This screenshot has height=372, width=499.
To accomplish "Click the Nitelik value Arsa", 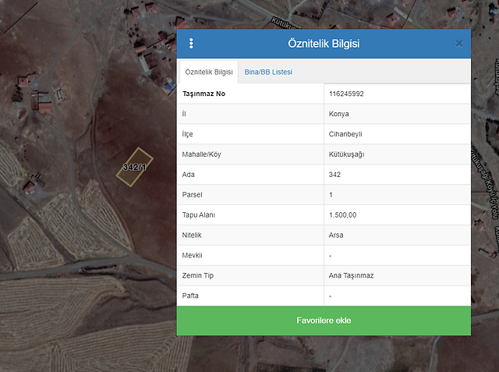I will tap(337, 235).
